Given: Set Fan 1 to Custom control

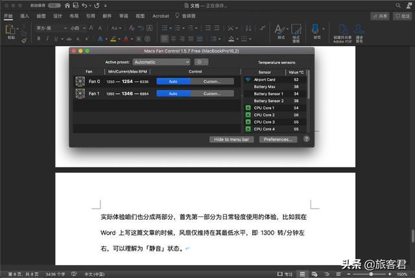Looking at the screenshot, I should coord(212,93).
